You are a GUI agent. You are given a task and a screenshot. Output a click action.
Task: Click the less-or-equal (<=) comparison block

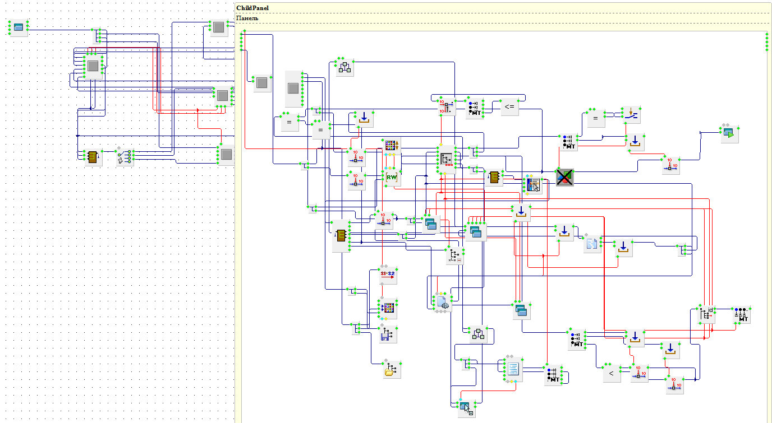(509, 107)
